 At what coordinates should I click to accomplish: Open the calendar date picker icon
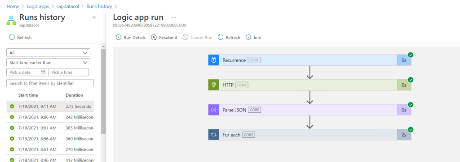43,72
